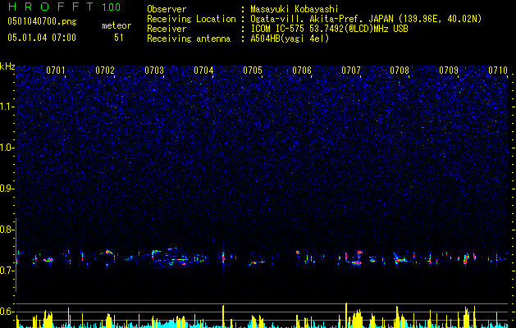516x328 pixels.
Task: Click the HROFFT 1.0.0 title text
Action: [x=64, y=7]
